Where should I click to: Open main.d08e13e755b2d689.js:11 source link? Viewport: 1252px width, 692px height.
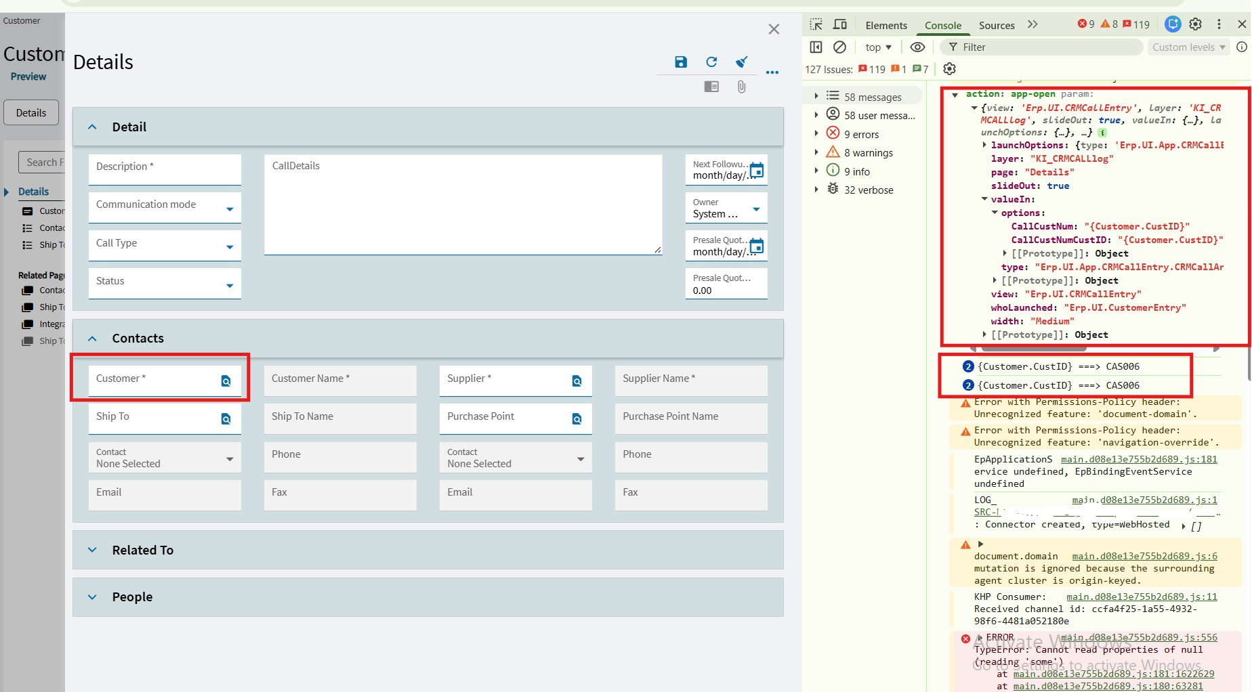(1142, 597)
